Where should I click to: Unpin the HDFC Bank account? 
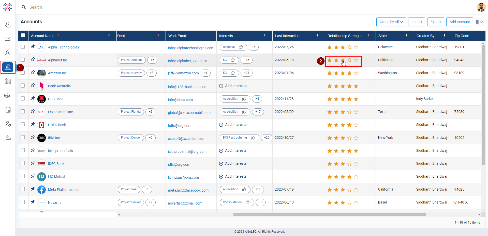coord(33,124)
